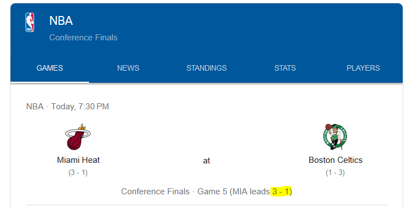This screenshot has width=406, height=207.
Task: Click Boston Celtics' (1 - 3) record
Action: (x=335, y=172)
